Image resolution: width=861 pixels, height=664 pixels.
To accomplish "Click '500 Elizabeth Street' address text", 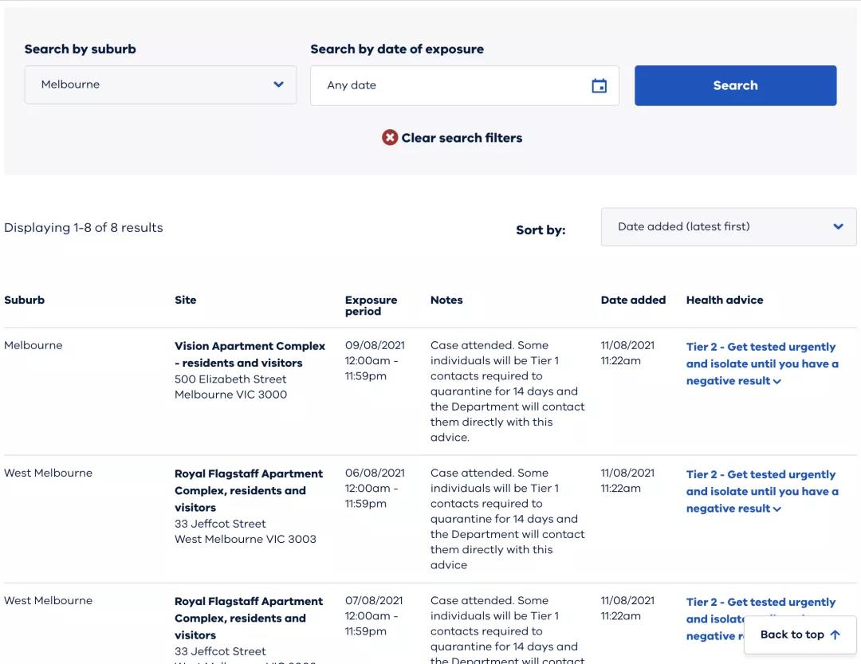I will point(230,379).
